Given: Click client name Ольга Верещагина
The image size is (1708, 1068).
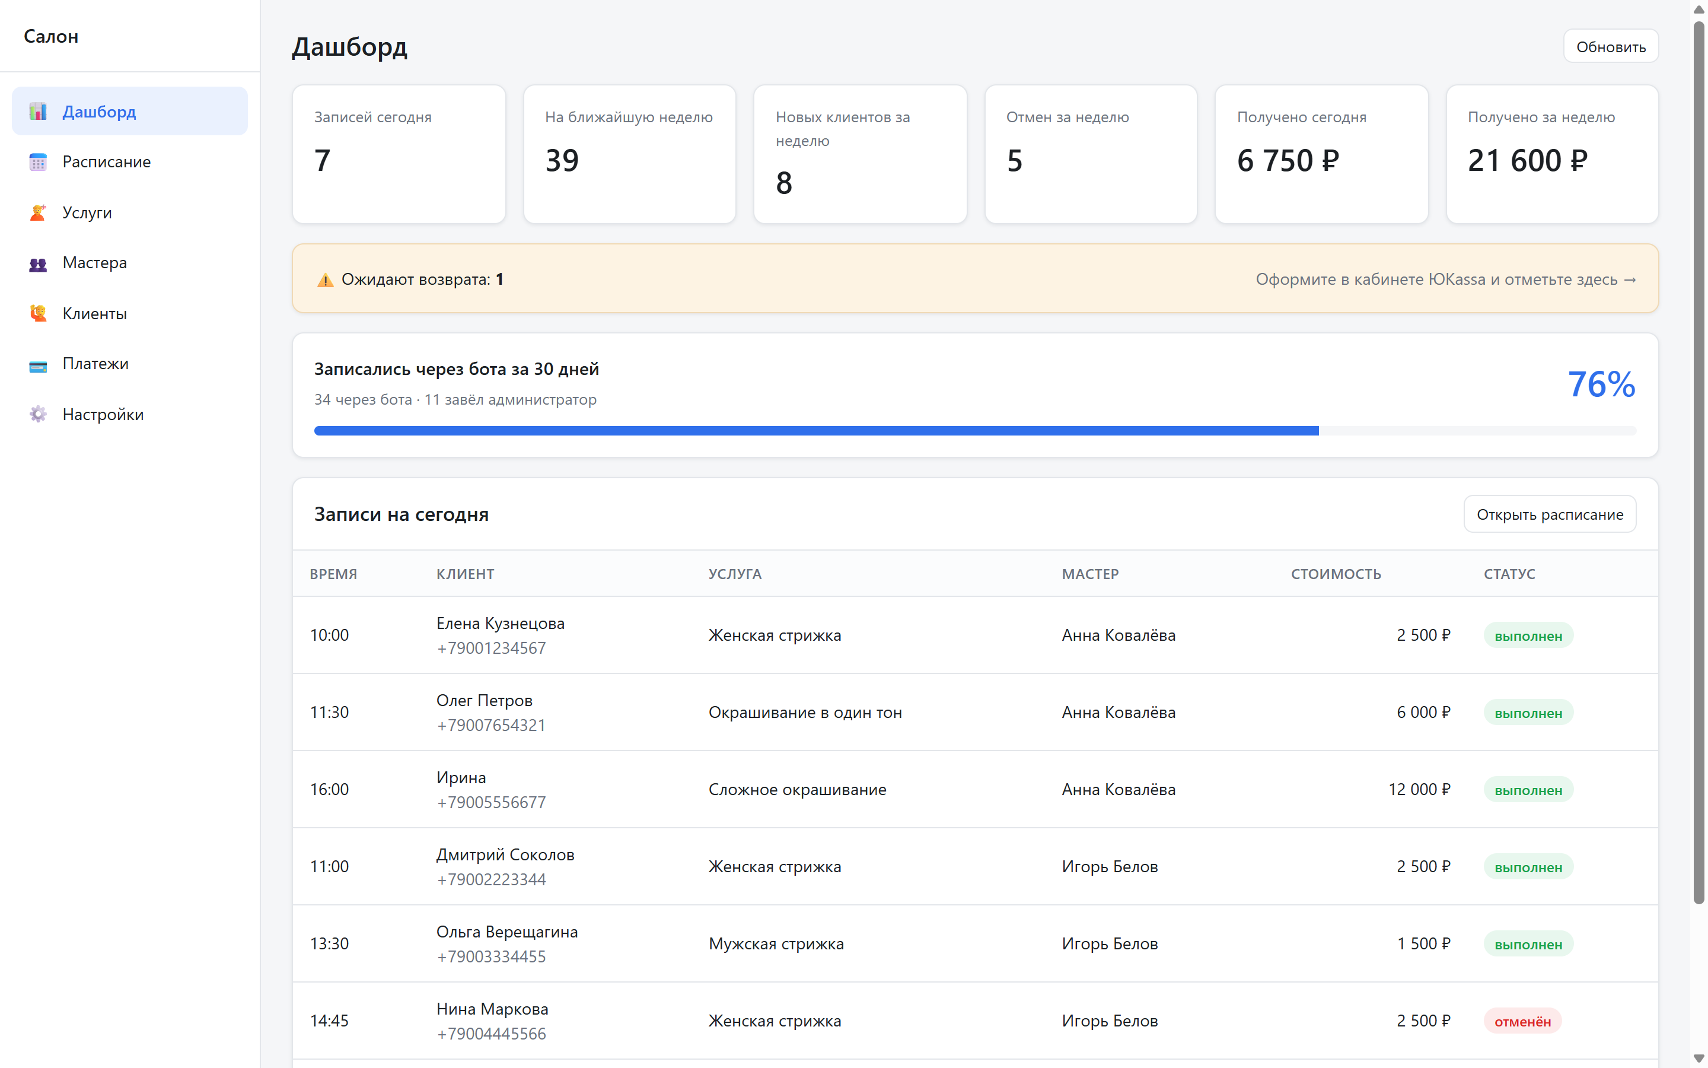Looking at the screenshot, I should pyautogui.click(x=506, y=932).
